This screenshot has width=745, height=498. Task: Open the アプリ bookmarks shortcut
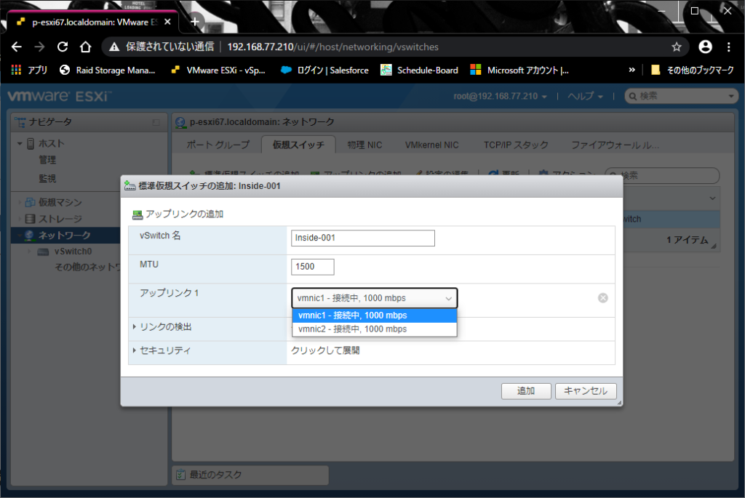pos(29,71)
